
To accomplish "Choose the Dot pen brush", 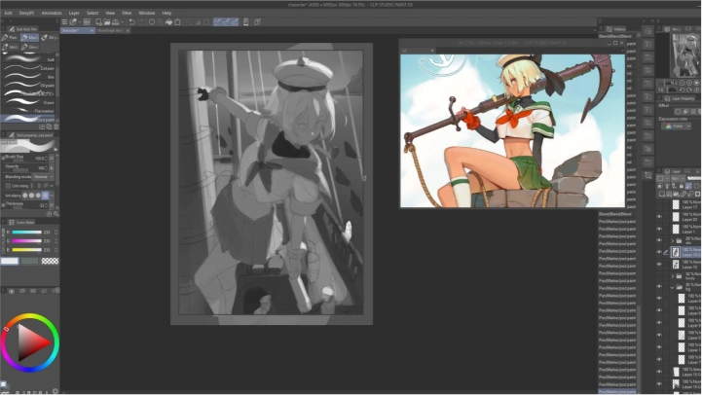I will [x=28, y=68].
